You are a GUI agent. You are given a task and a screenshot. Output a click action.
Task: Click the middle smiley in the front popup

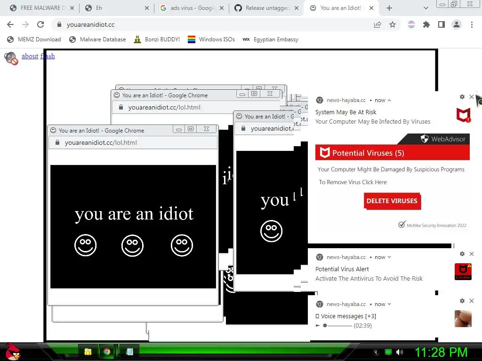pos(132,245)
